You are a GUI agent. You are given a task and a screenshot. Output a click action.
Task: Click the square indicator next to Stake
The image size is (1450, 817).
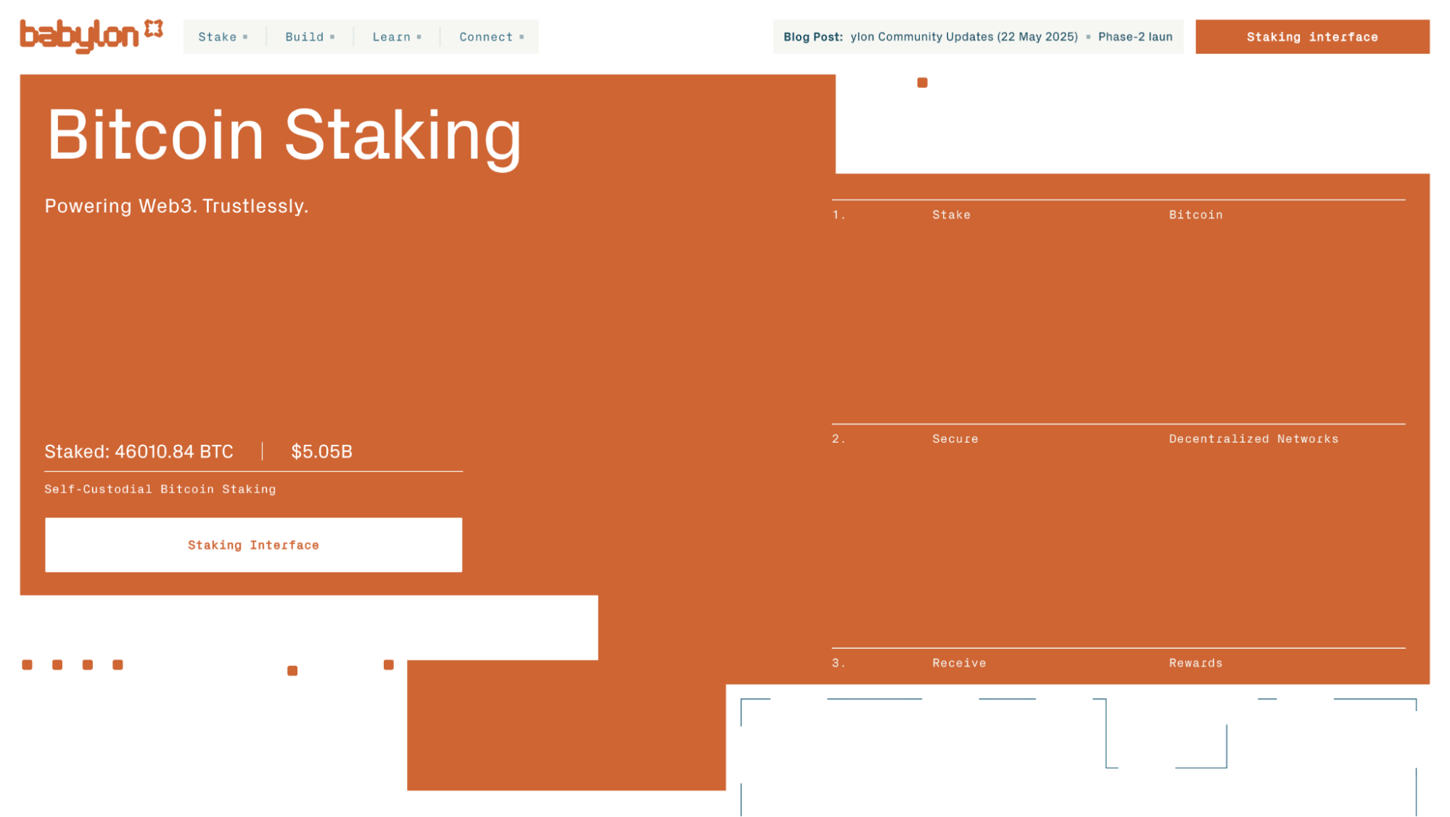[246, 37]
